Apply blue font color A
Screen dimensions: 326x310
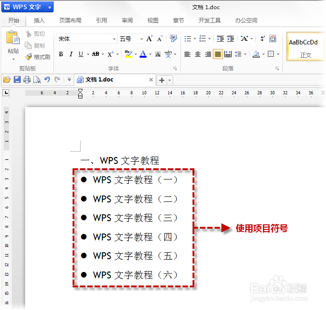[x=143, y=54]
